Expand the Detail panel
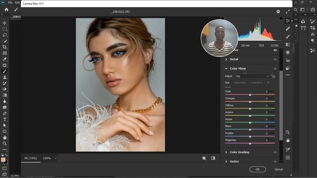The image size is (317, 178). click(x=226, y=59)
